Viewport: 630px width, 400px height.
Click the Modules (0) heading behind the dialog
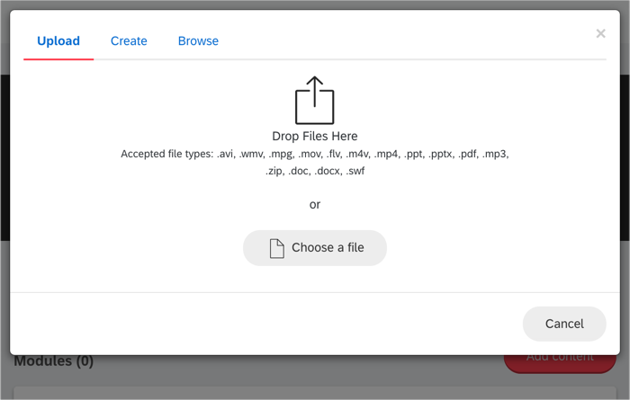[54, 362]
